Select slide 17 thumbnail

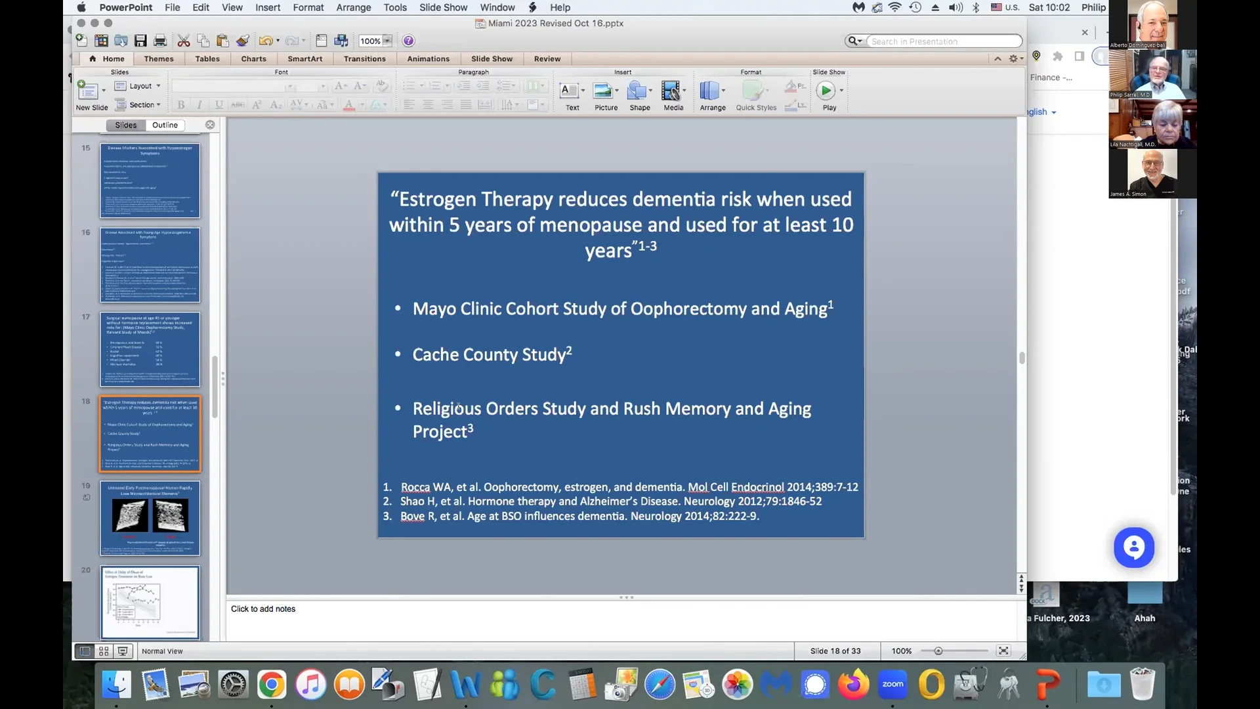pyautogui.click(x=150, y=349)
